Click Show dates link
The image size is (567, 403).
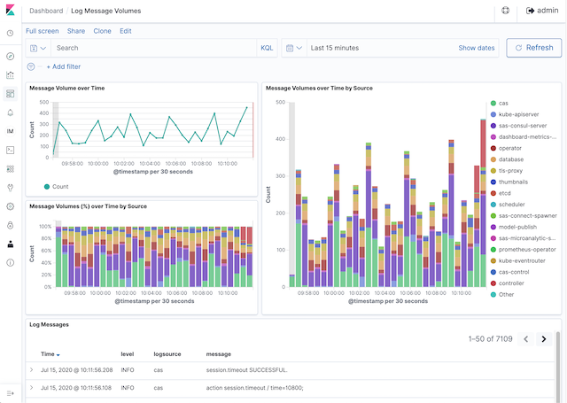pos(477,48)
